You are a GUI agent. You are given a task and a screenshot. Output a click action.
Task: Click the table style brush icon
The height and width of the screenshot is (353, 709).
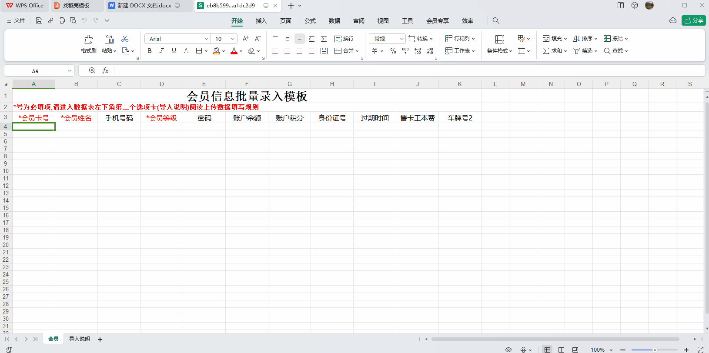click(x=522, y=39)
